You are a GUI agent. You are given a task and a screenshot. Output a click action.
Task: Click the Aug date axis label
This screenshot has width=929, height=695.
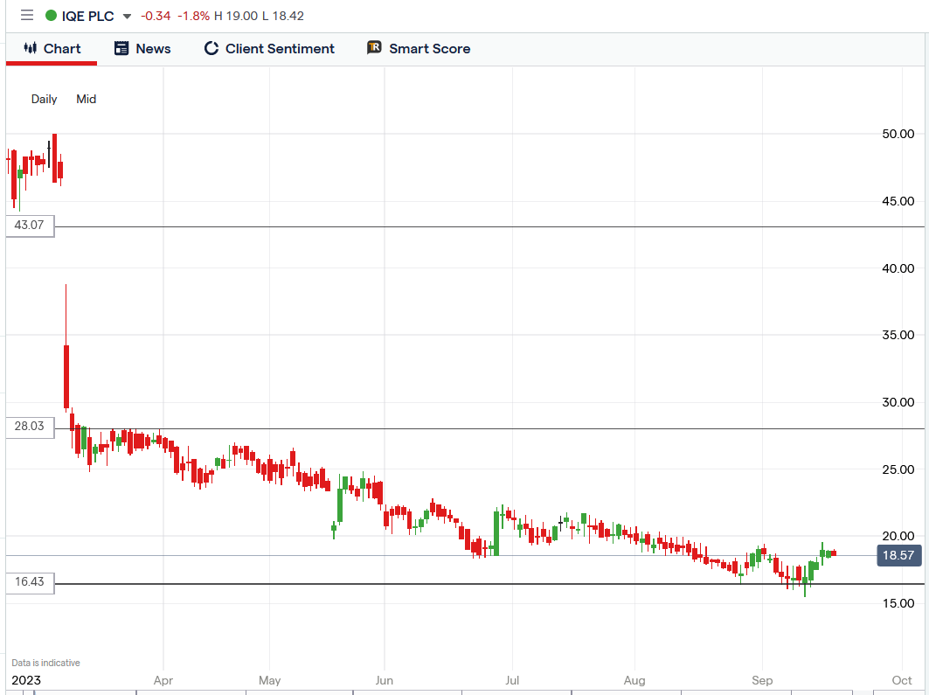tap(634, 680)
